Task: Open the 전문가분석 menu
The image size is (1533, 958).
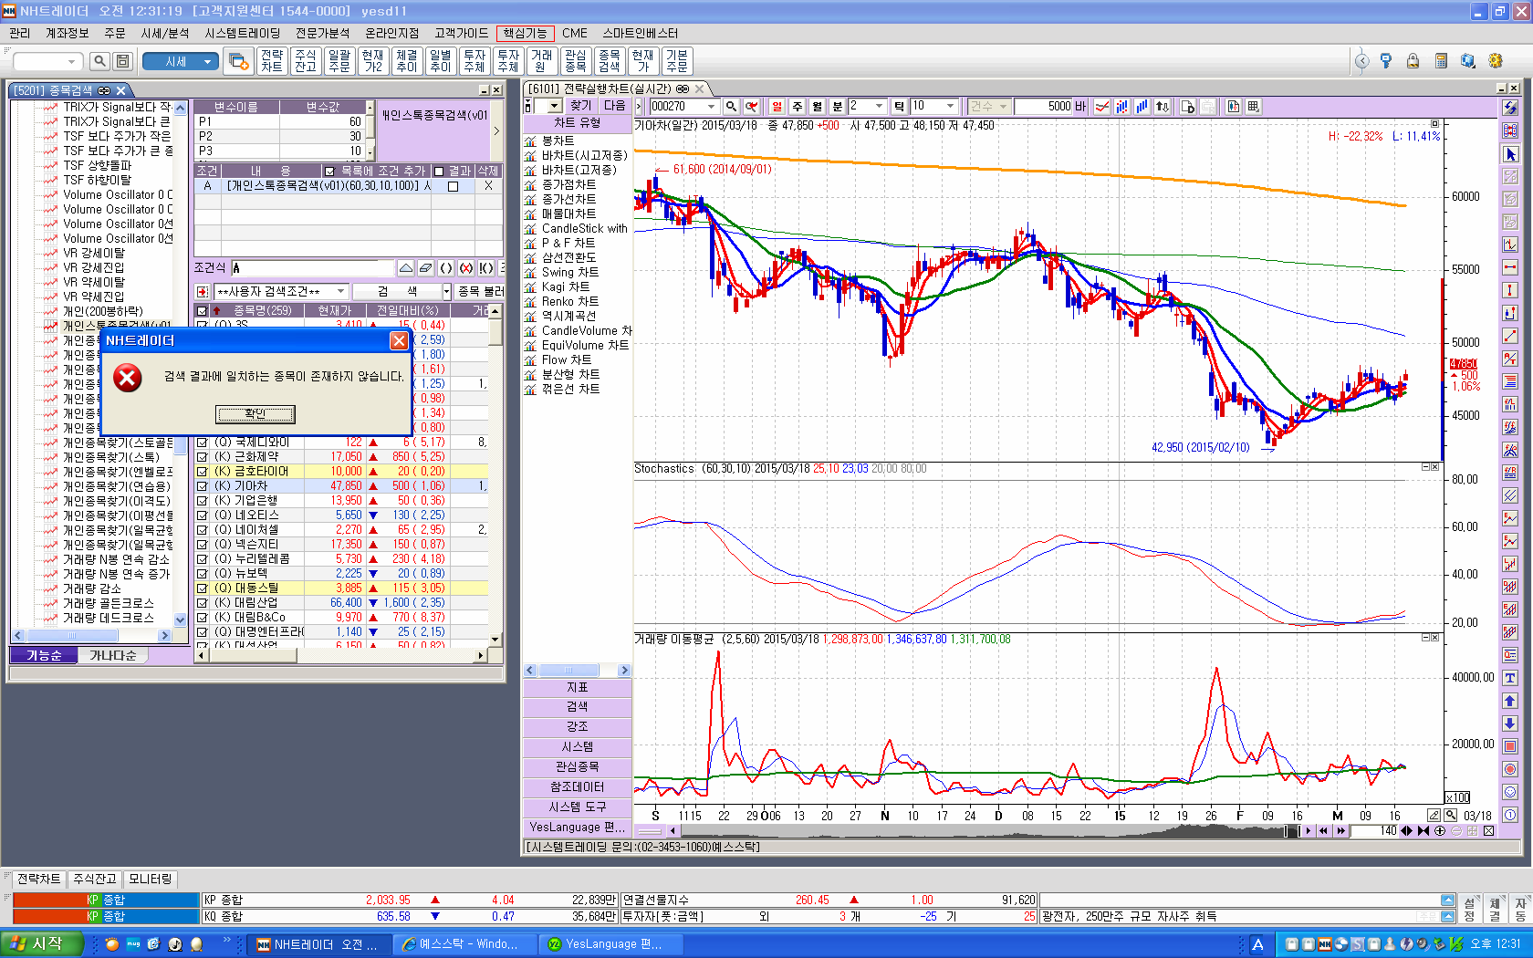Action: click(x=322, y=34)
